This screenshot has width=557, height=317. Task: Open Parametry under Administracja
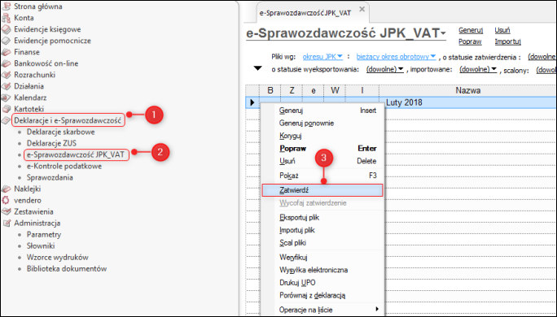[x=44, y=234]
